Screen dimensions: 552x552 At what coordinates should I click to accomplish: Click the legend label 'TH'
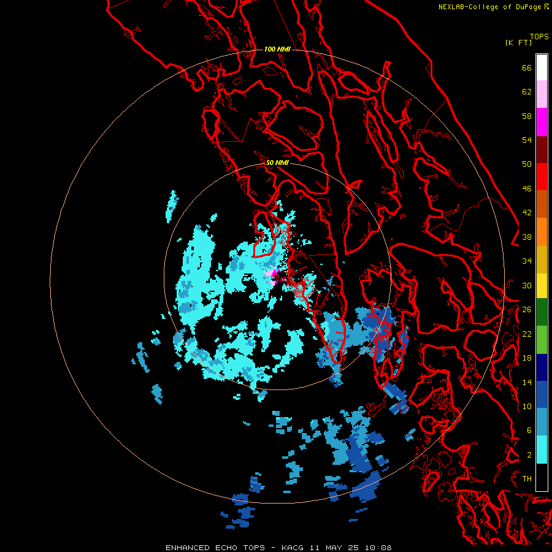(527, 478)
